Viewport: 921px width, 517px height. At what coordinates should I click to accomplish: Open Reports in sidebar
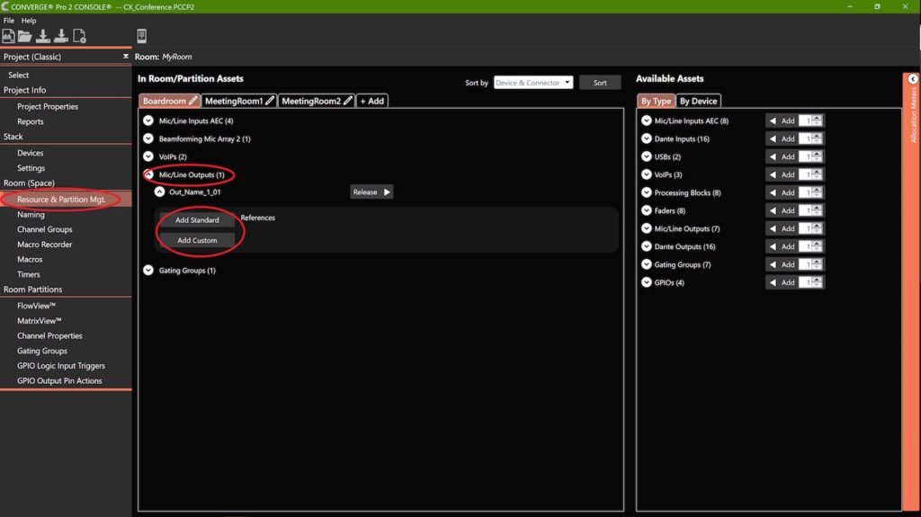pyautogui.click(x=31, y=121)
